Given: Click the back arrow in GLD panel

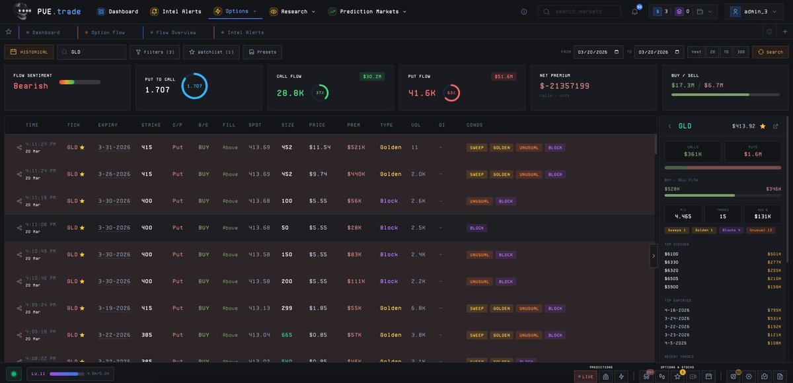Looking at the screenshot, I should pyautogui.click(x=669, y=126).
